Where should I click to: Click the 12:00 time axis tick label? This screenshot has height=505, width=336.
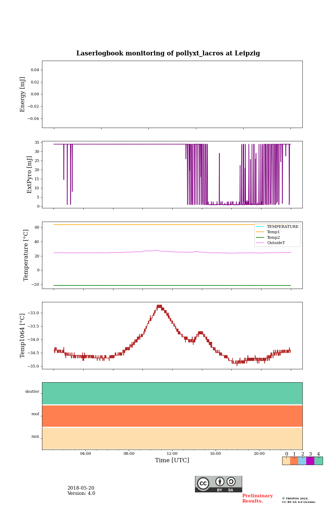(172, 453)
